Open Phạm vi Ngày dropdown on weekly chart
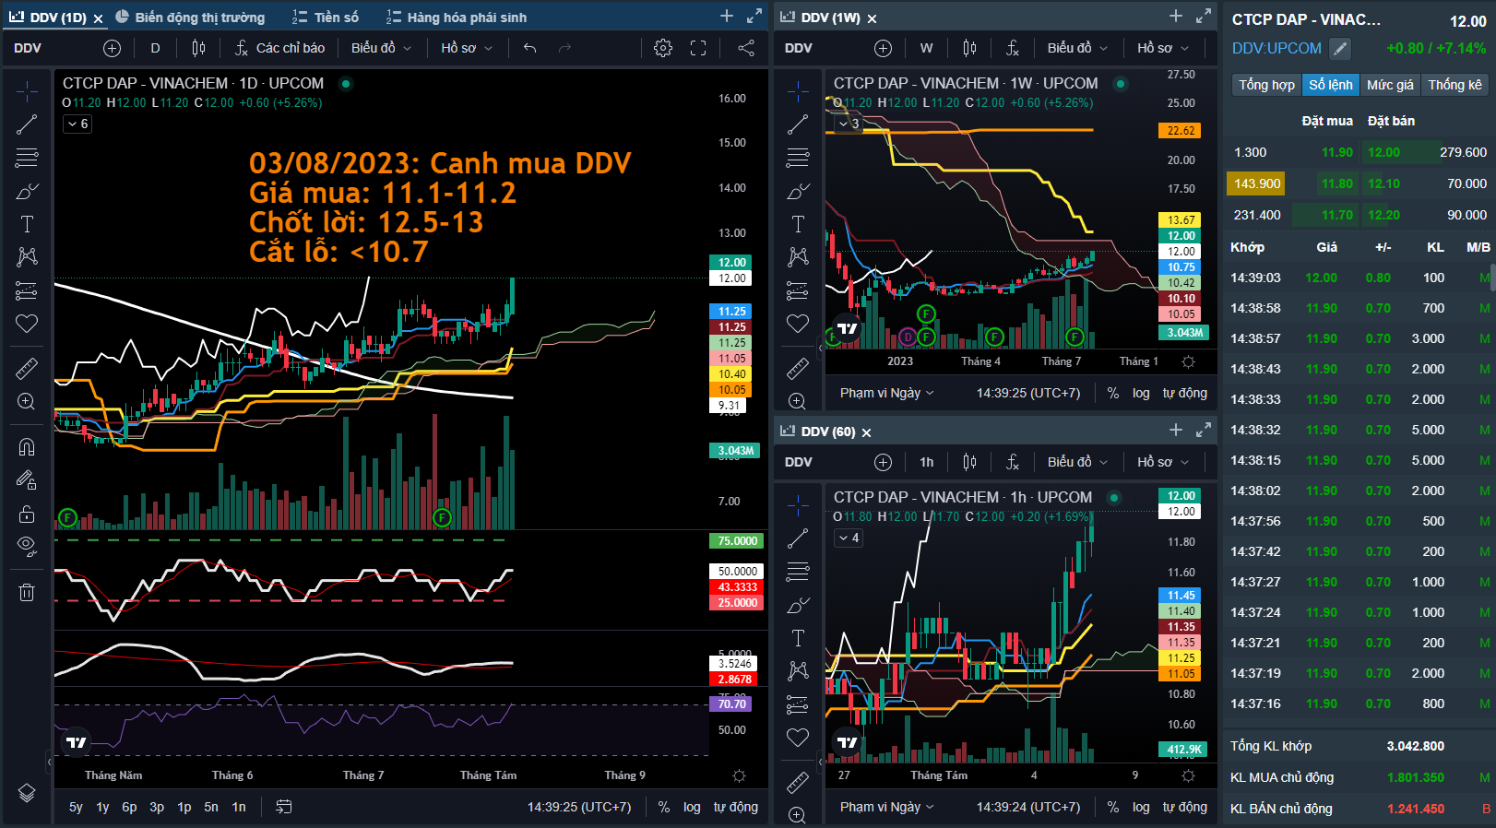This screenshot has height=828, width=1496. (x=887, y=393)
